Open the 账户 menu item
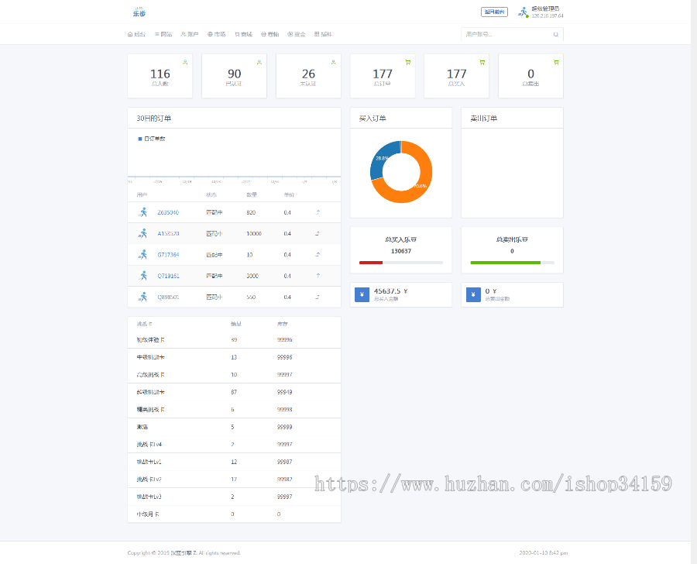The height and width of the screenshot is (564, 697). click(x=190, y=34)
